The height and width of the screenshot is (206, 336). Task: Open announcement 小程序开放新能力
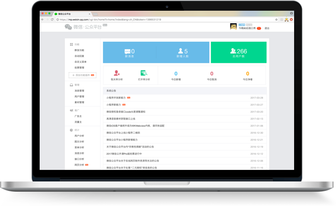pos(116,98)
